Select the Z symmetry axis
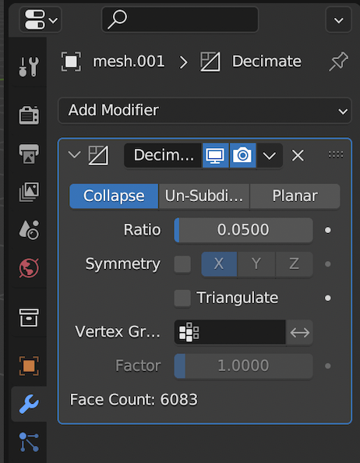Screen dimensions: 360x463 [294, 264]
